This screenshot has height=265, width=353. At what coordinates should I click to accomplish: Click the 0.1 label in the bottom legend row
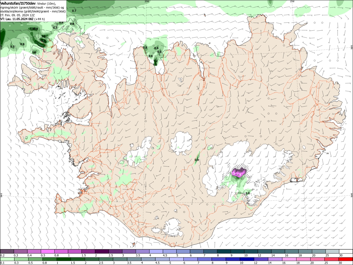pos(2,263)
